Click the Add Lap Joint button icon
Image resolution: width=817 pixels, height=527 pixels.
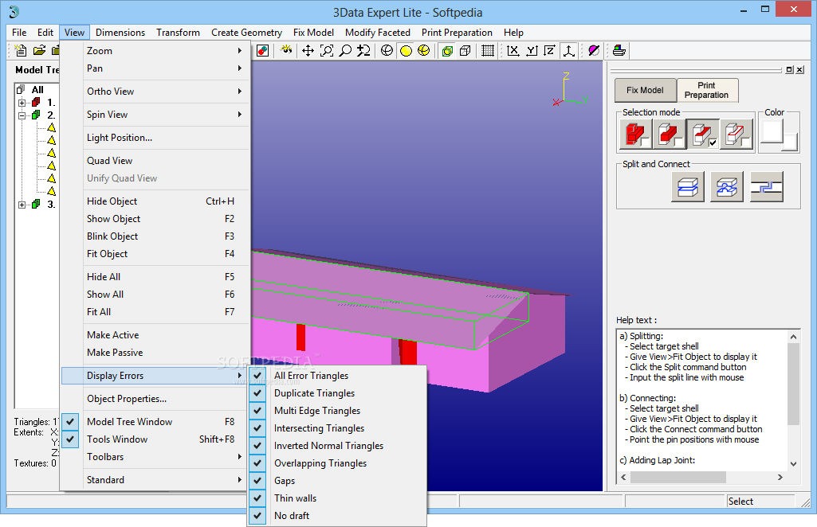point(767,186)
